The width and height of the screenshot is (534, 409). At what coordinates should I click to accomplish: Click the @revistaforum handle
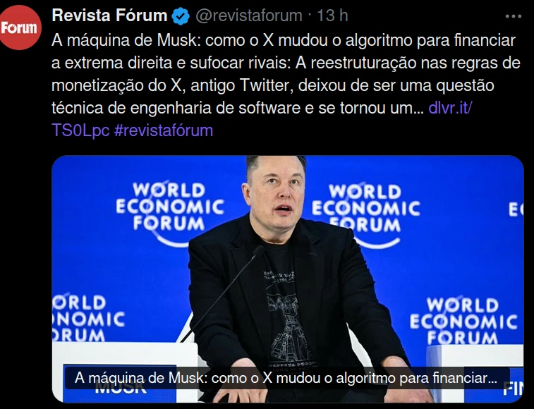[x=248, y=16]
